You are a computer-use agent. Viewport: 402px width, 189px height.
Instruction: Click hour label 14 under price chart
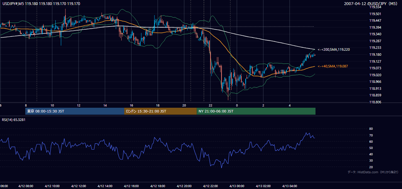(105, 106)
